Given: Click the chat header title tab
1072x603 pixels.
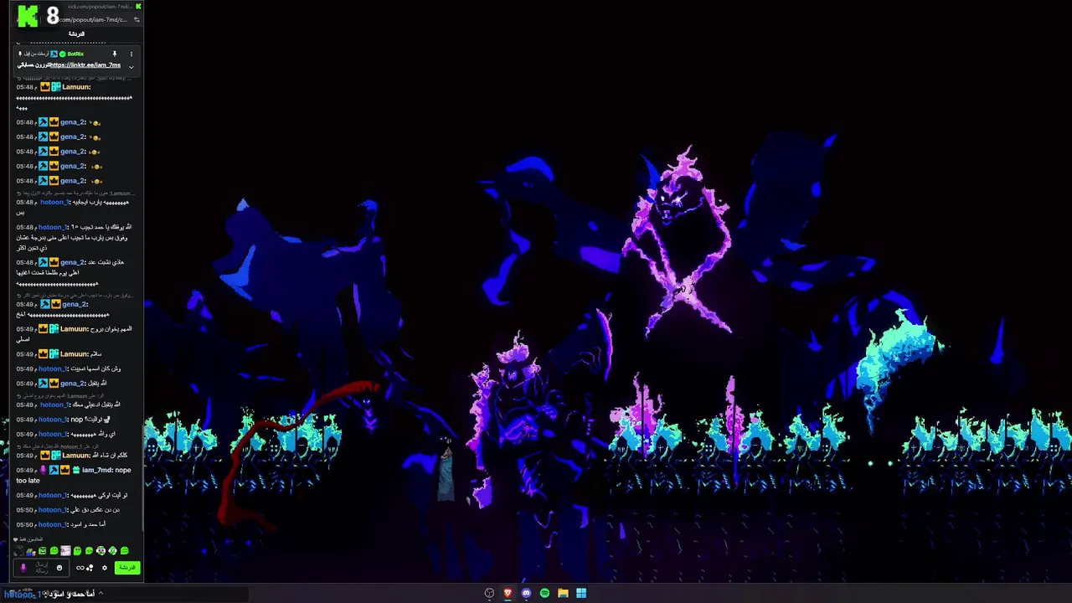Looking at the screenshot, I should pos(76,33).
